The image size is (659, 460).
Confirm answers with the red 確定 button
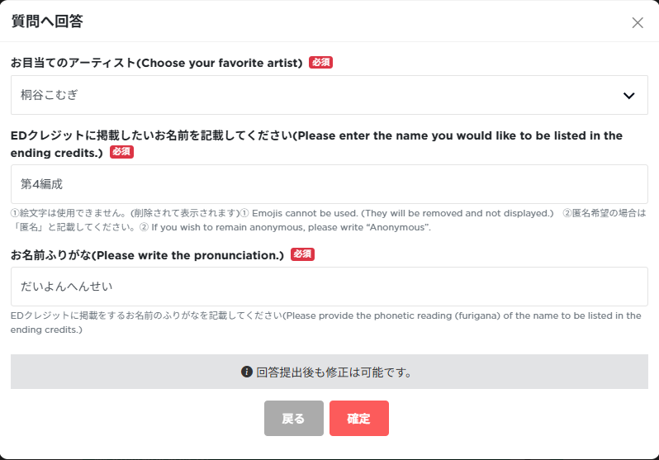tap(359, 419)
